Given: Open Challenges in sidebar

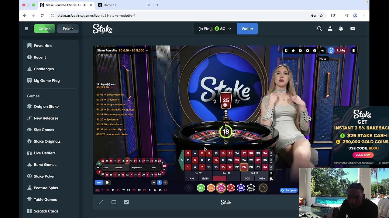Looking at the screenshot, I should [x=44, y=69].
